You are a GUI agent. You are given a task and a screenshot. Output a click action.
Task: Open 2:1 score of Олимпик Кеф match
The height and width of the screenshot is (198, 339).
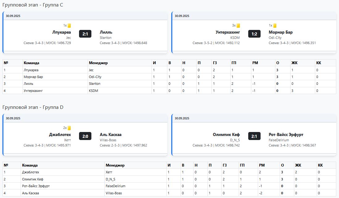(x=254, y=136)
